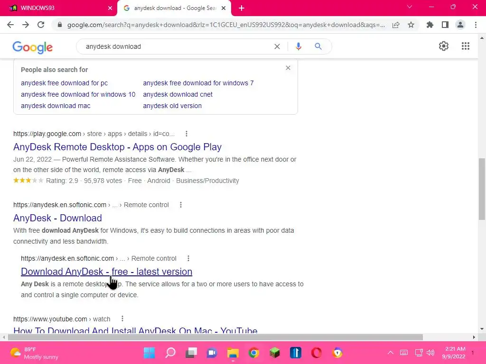
Task: Submit search with the magnifier icon
Action: [x=318, y=46]
